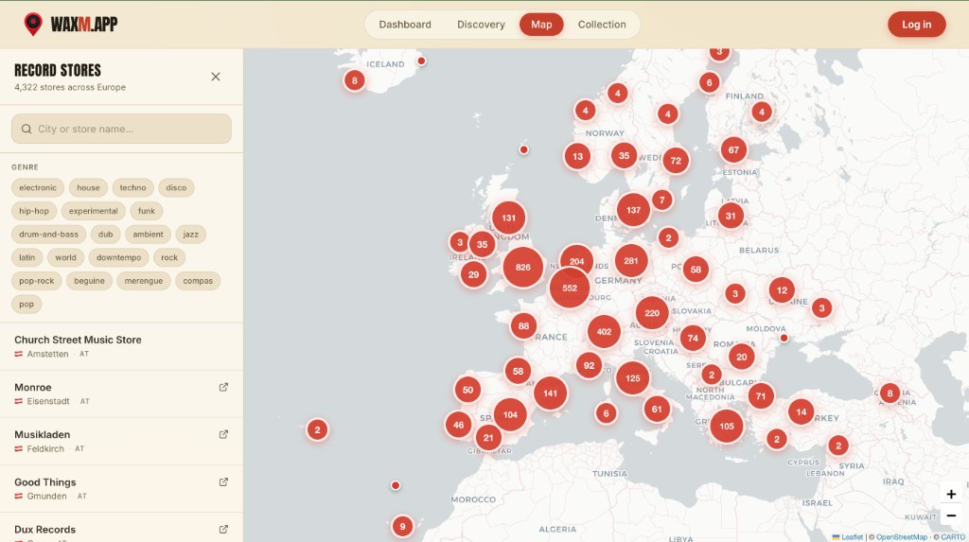Click the Log in button
969x542 pixels.
[x=916, y=25]
